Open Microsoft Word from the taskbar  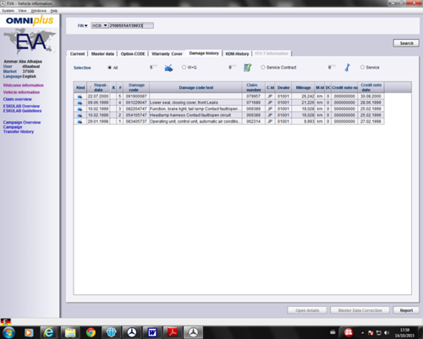pyautogui.click(x=152, y=332)
